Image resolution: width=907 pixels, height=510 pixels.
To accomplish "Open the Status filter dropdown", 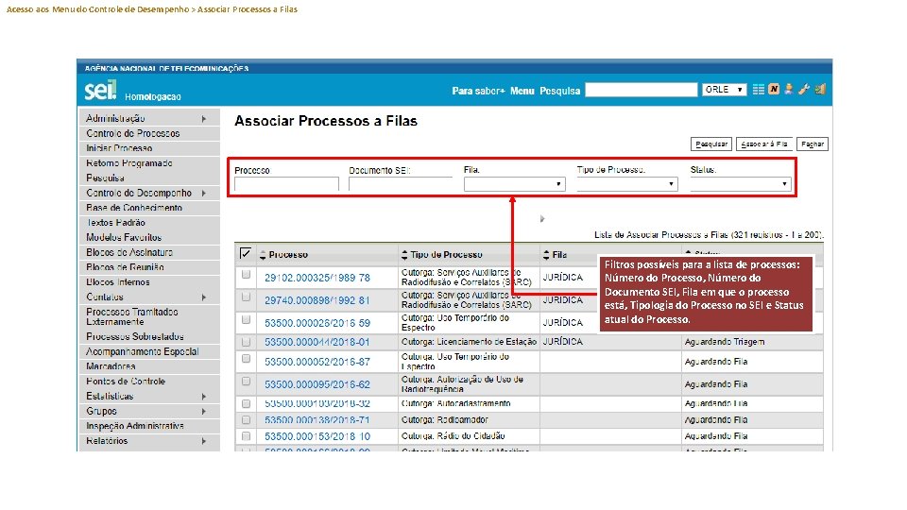I will (x=741, y=184).
